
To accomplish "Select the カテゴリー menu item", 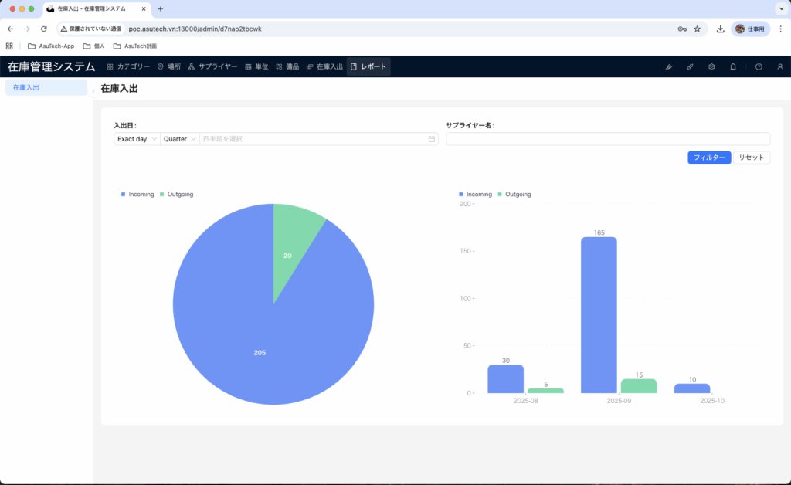I will pos(128,67).
